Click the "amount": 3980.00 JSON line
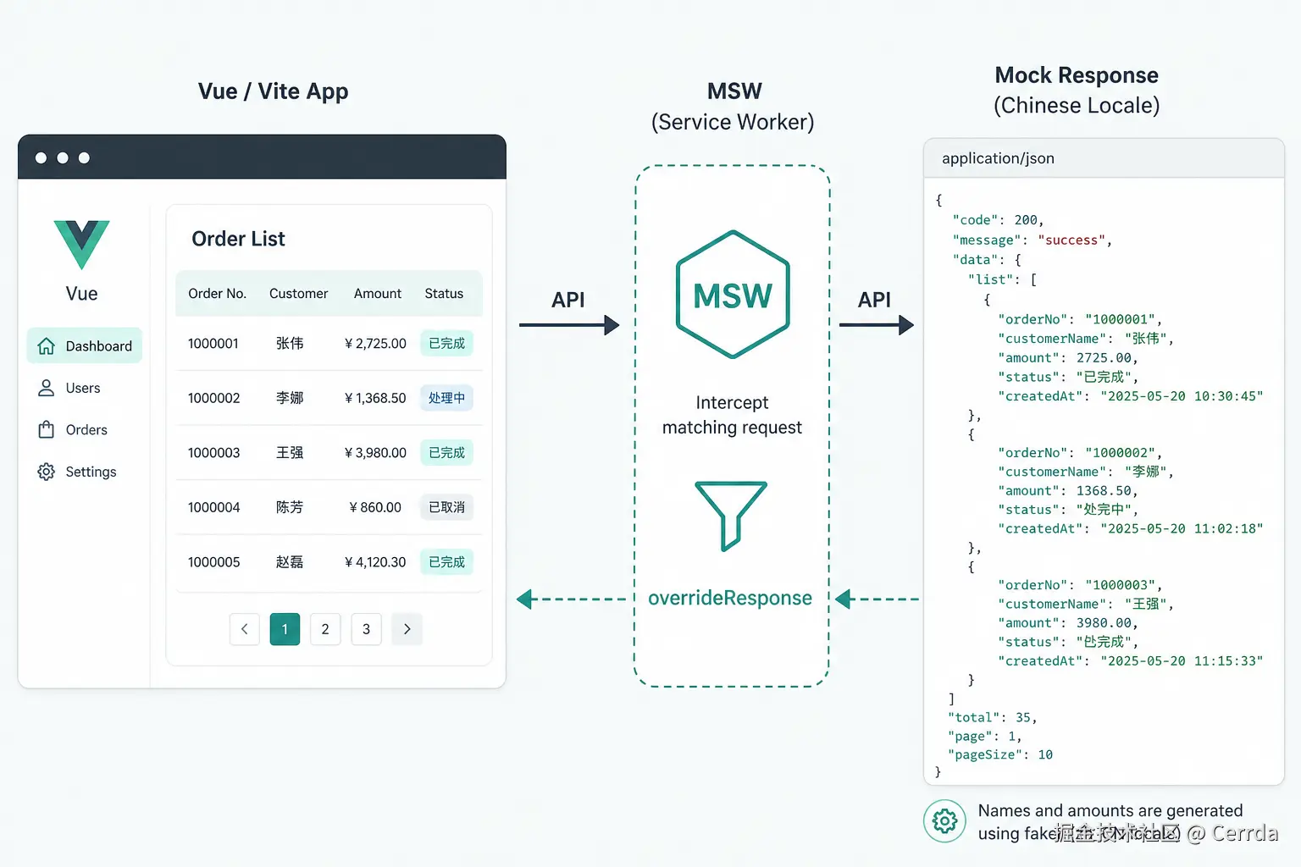This screenshot has height=867, width=1301. [x=1068, y=623]
